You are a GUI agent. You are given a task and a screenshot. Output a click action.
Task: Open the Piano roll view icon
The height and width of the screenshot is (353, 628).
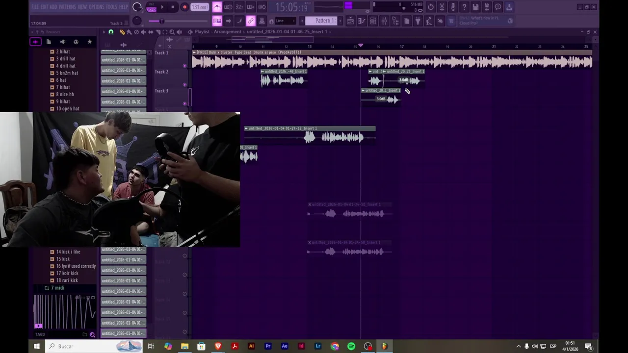pyautogui.click(x=362, y=21)
